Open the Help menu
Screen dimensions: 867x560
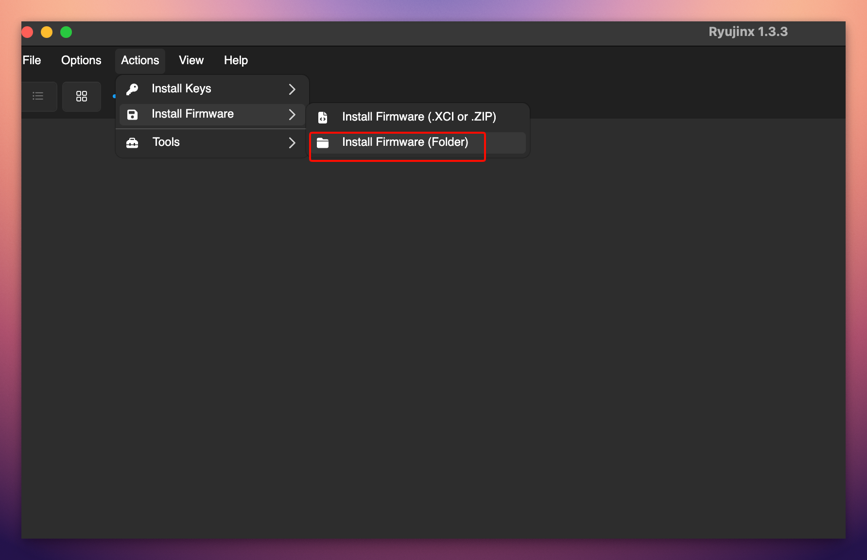236,60
